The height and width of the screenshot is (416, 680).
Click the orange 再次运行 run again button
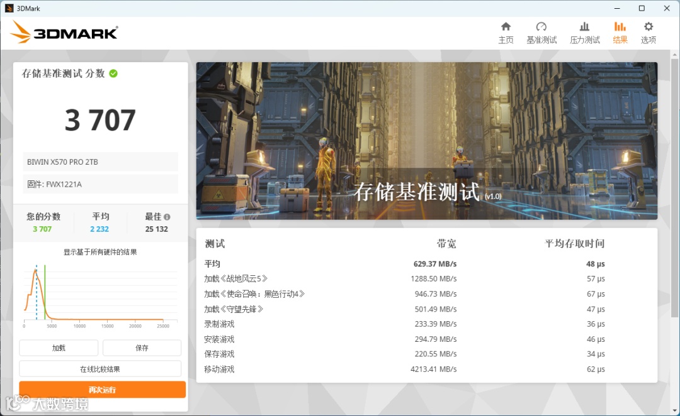pos(103,390)
